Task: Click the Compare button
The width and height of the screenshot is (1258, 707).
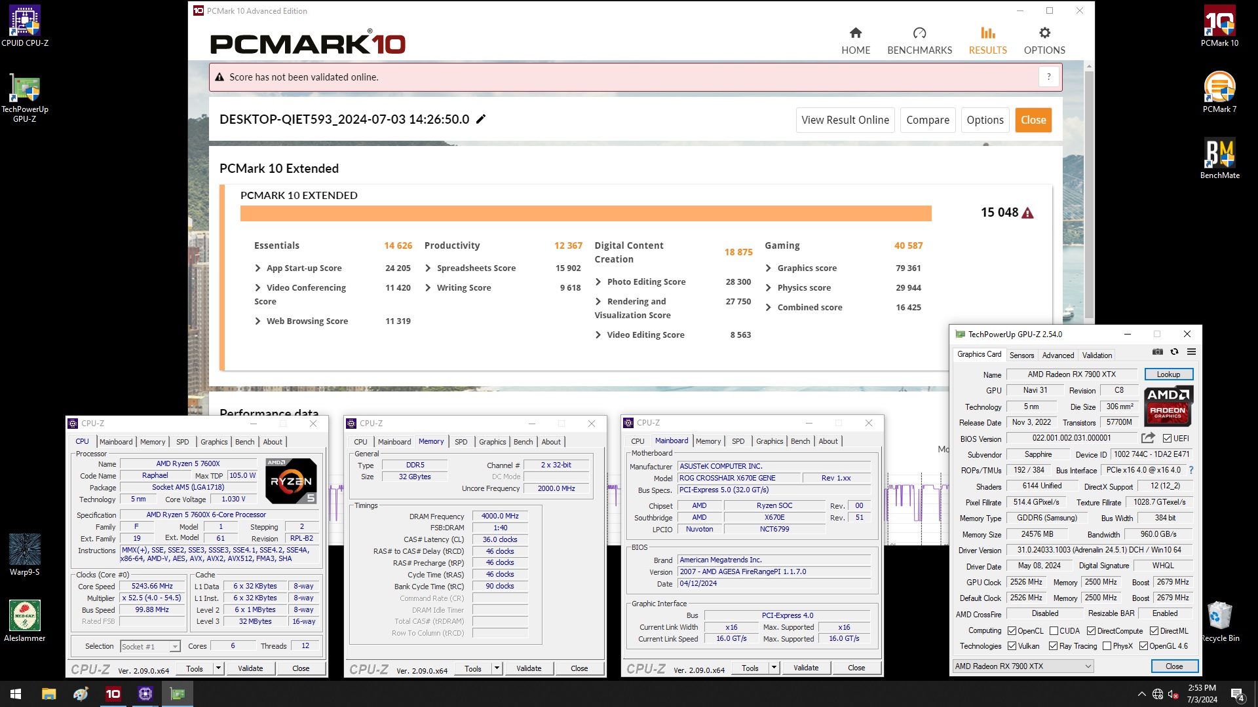Action: pyautogui.click(x=928, y=120)
